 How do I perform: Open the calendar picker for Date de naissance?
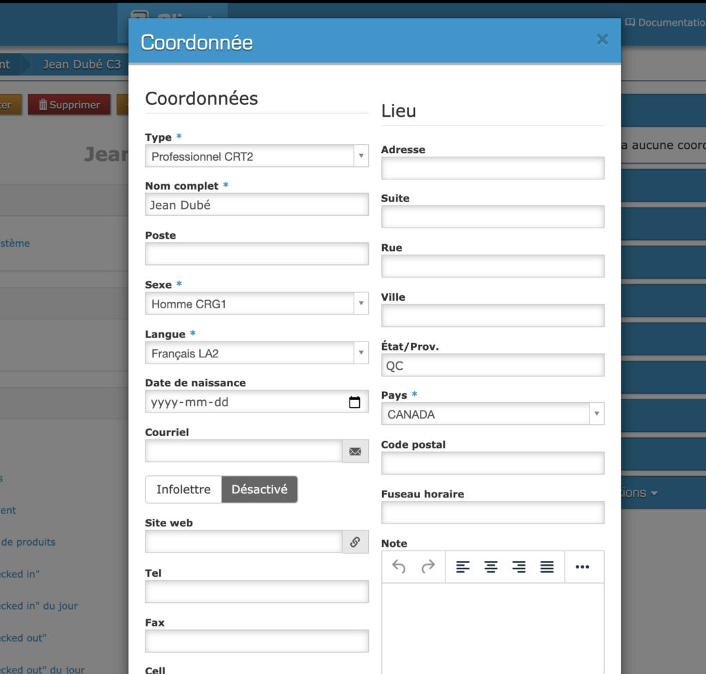354,402
